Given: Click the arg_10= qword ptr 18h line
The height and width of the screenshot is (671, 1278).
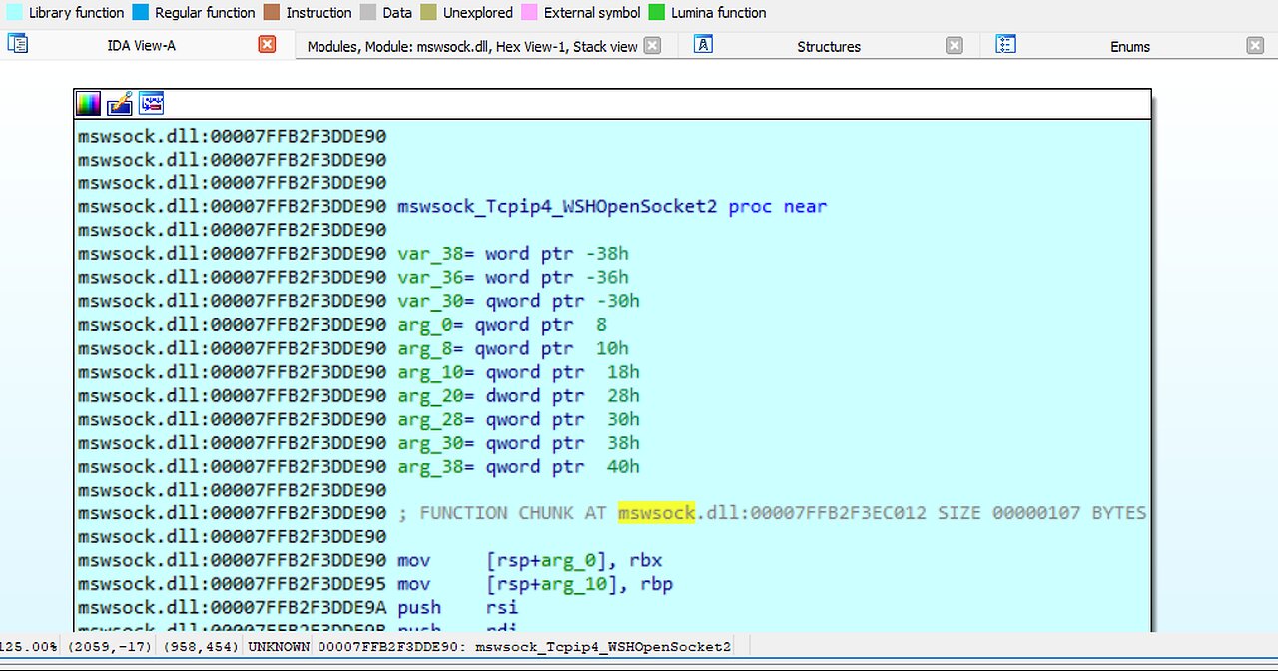Looking at the screenshot, I should pos(518,372).
